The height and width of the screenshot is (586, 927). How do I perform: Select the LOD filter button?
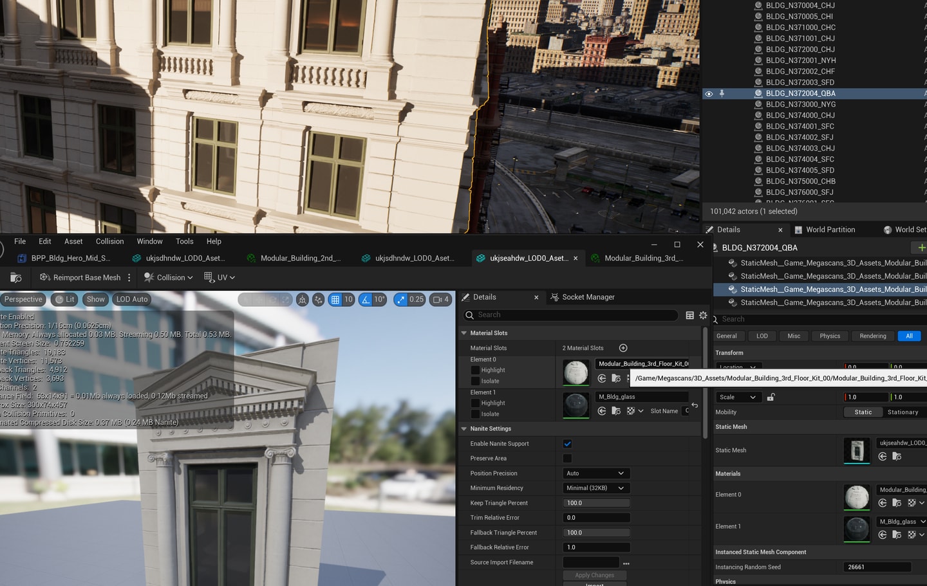pos(762,336)
